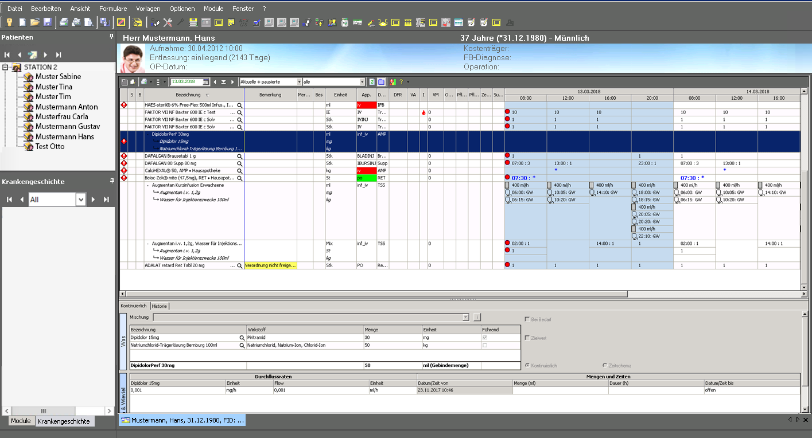Open dropdown arrow after help icon
The width and height of the screenshot is (812, 438).
click(x=408, y=82)
